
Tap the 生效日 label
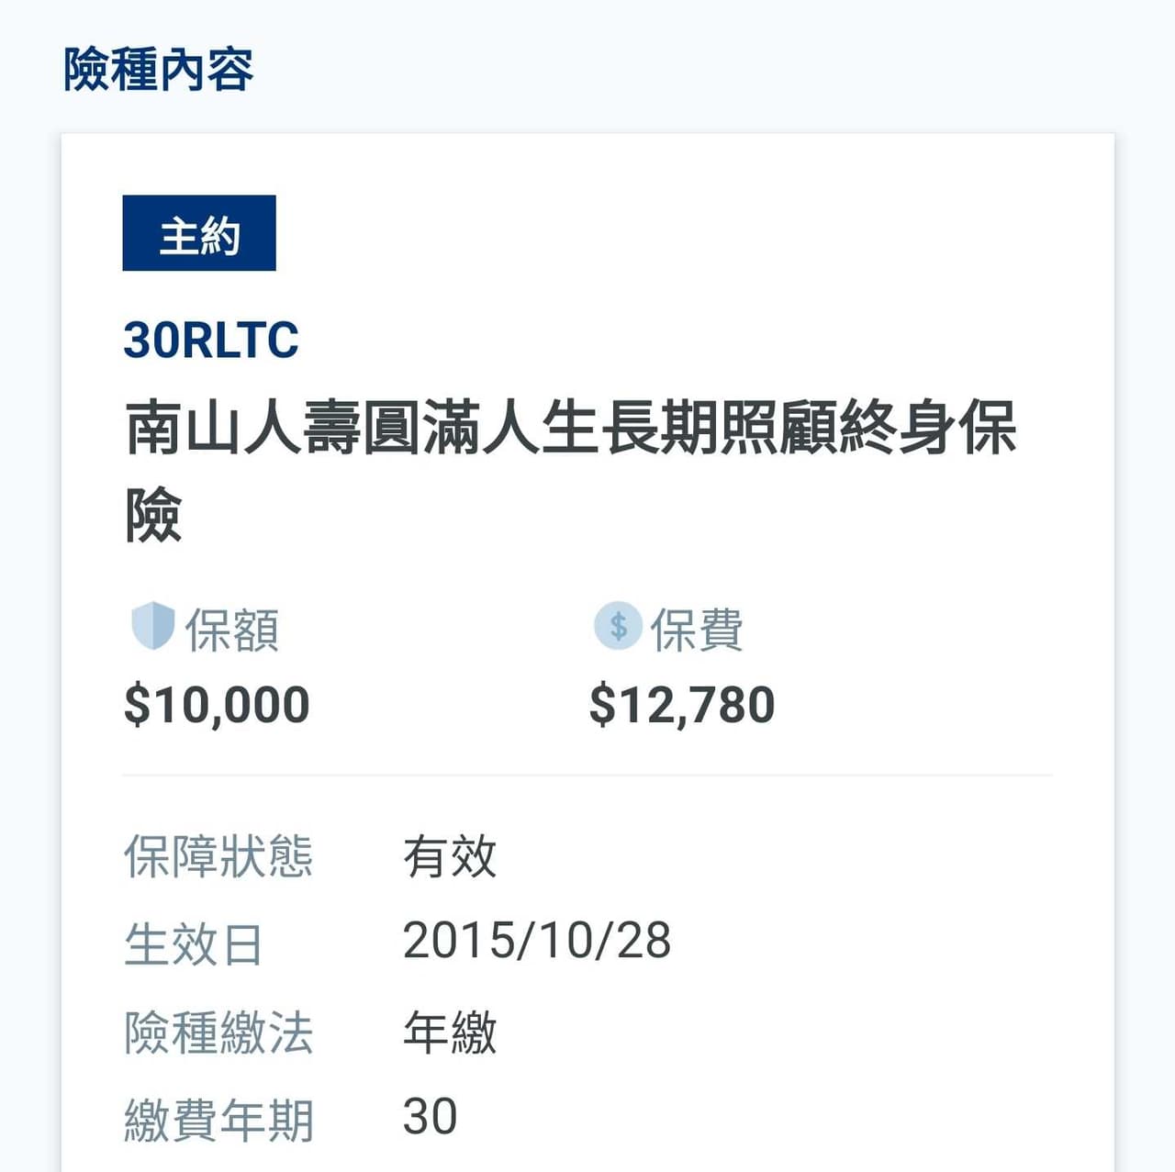click(x=194, y=944)
